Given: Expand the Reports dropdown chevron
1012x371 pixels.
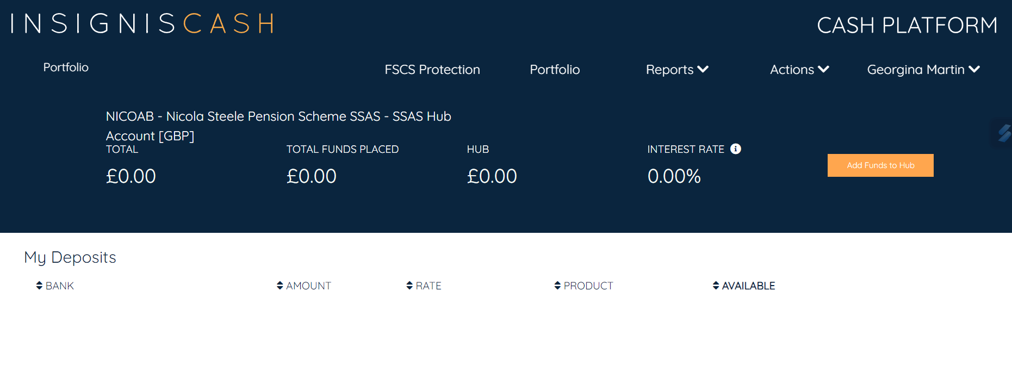Looking at the screenshot, I should pyautogui.click(x=703, y=69).
